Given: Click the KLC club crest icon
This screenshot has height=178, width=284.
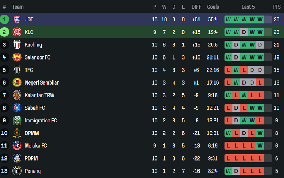Looking at the screenshot, I should tap(17, 32).
